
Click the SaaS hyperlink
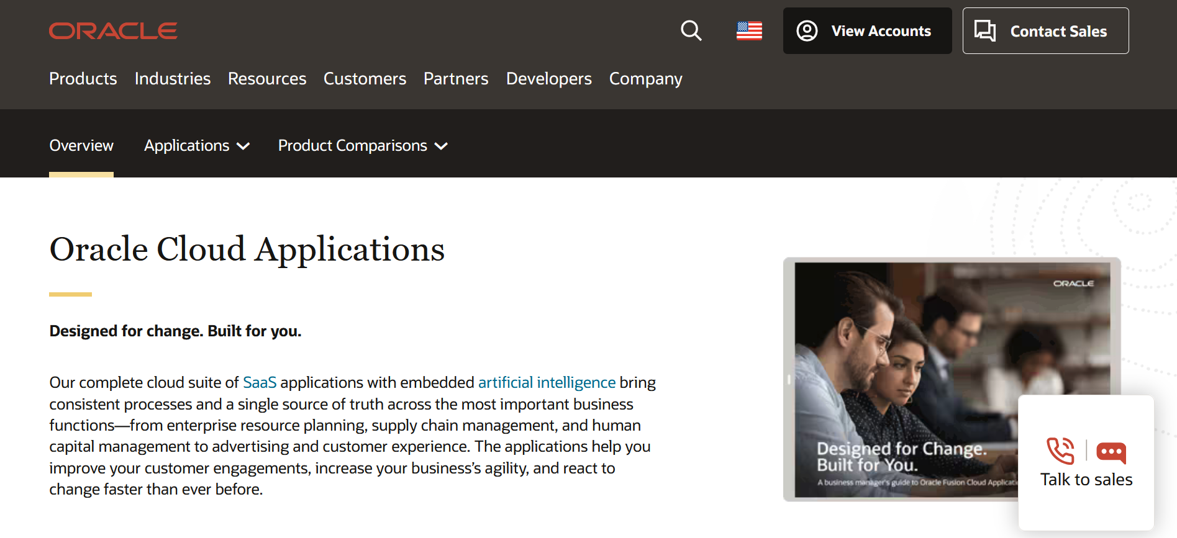(x=260, y=382)
